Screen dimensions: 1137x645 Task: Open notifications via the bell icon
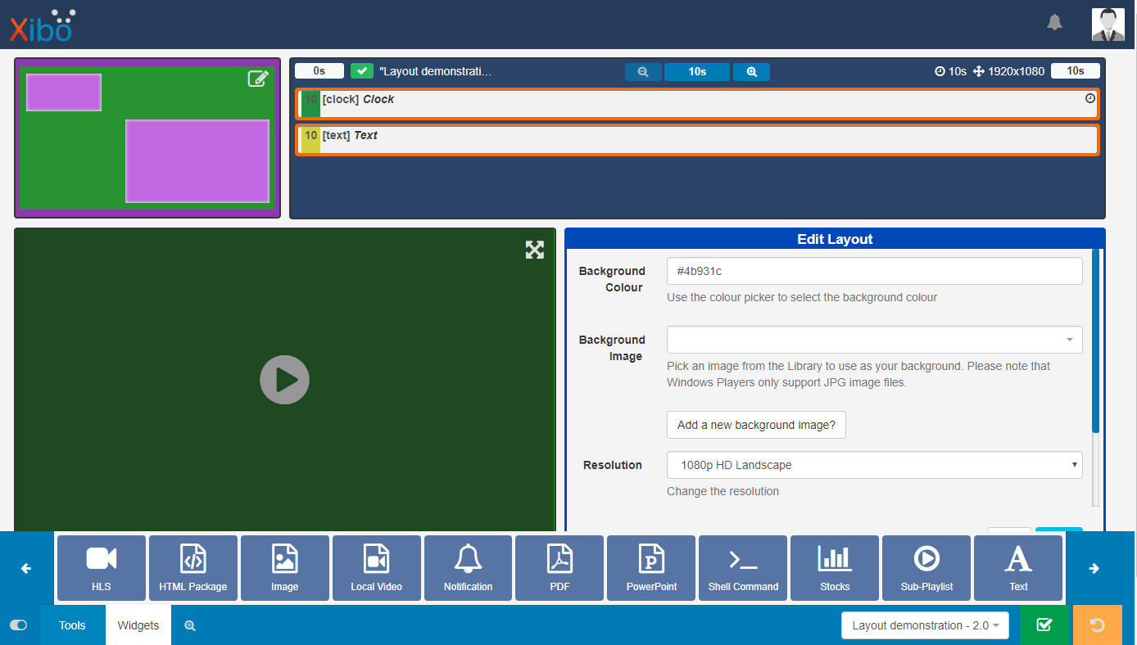click(x=1054, y=23)
